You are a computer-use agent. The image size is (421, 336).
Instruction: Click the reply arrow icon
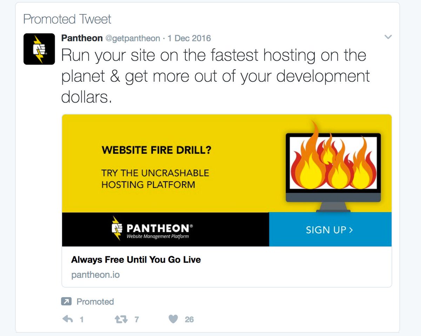[67, 319]
